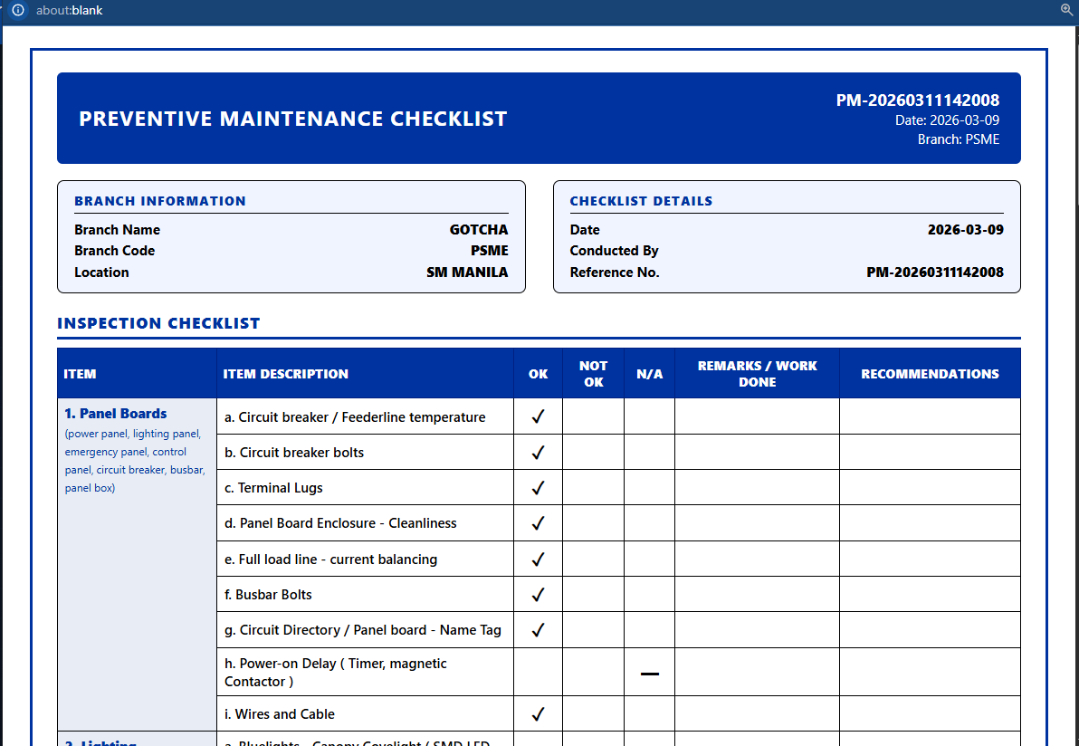This screenshot has height=746, width=1079.
Task: Select the about:blank address bar text
Action: (69, 10)
